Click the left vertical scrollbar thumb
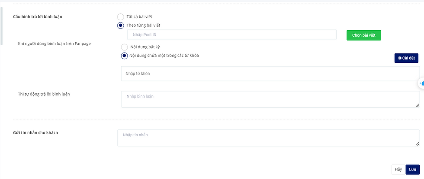 pos(2,26)
